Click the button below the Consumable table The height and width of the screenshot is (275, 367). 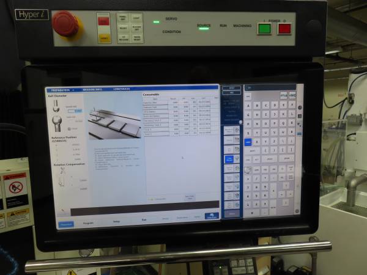click(190, 197)
